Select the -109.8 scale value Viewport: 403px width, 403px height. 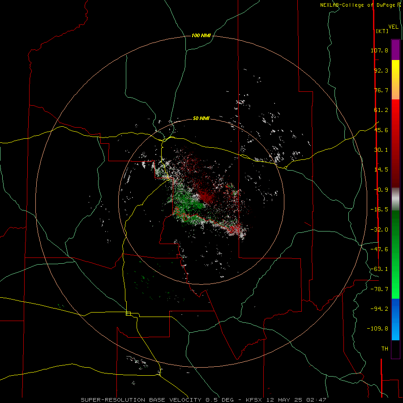pos(377,329)
